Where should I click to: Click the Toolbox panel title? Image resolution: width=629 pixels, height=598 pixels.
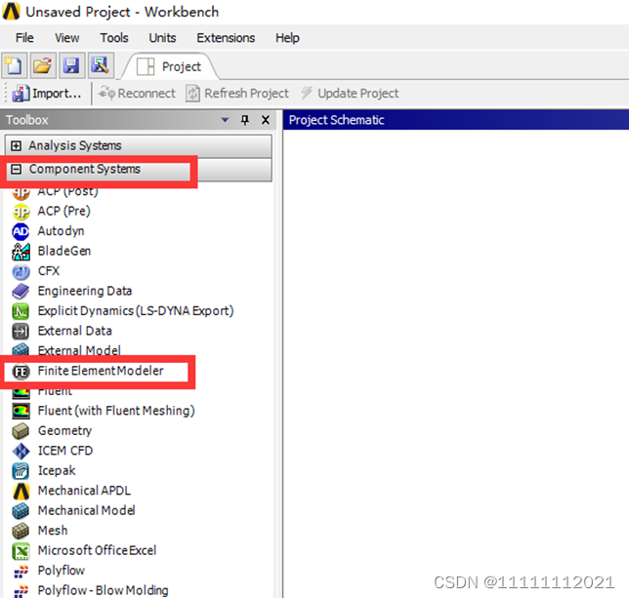click(27, 120)
